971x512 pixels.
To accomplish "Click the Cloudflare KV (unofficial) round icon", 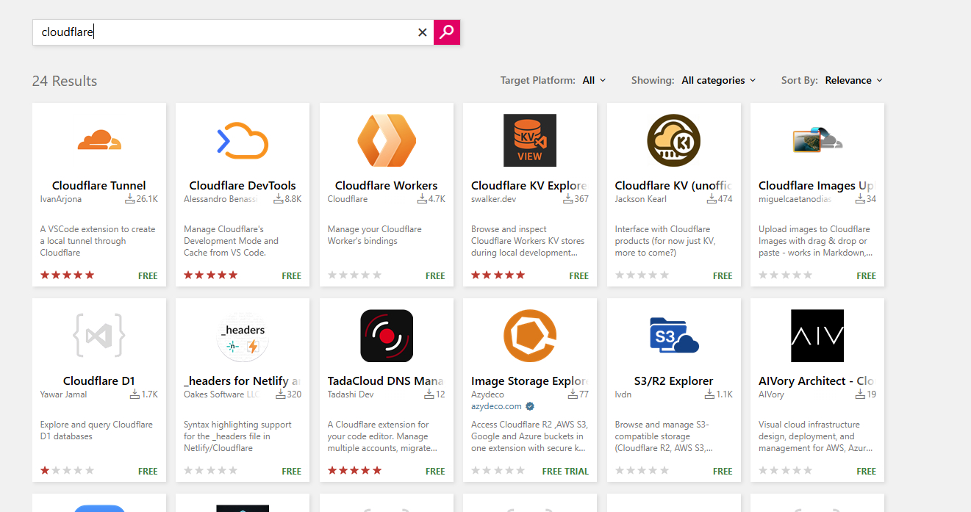I will [x=673, y=140].
